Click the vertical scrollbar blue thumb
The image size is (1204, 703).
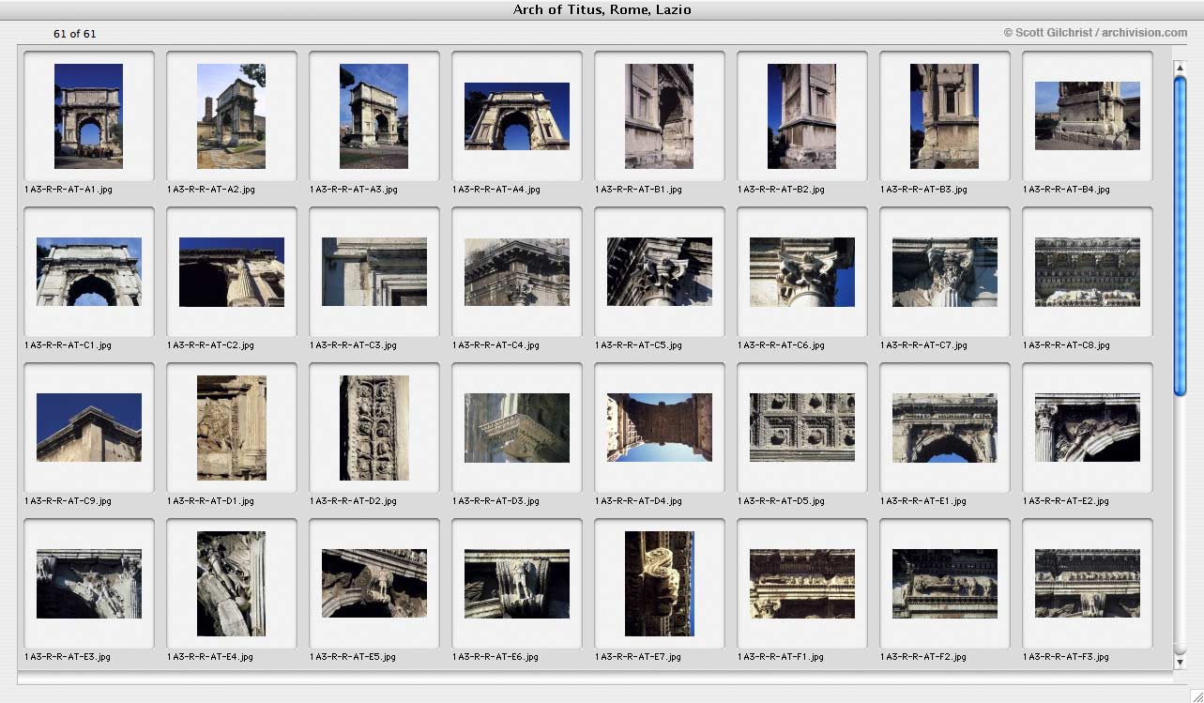(x=1181, y=235)
